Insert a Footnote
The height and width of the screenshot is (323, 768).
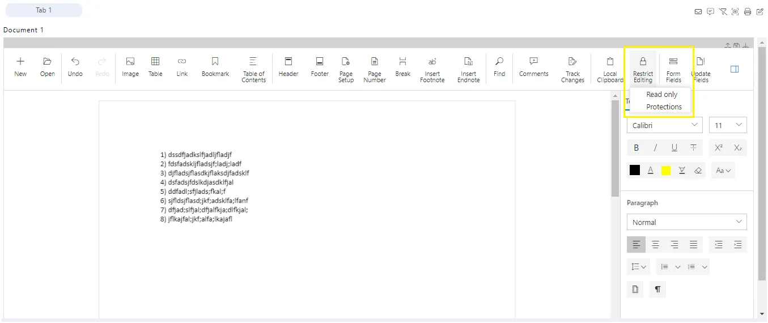(432, 69)
